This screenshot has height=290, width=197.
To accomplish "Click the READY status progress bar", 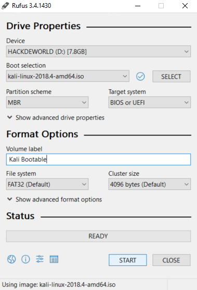I will pyautogui.click(x=98, y=236).
